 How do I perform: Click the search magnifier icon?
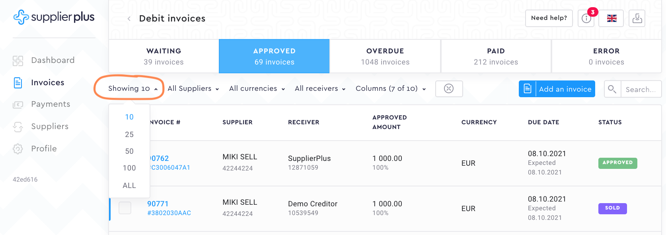point(612,89)
